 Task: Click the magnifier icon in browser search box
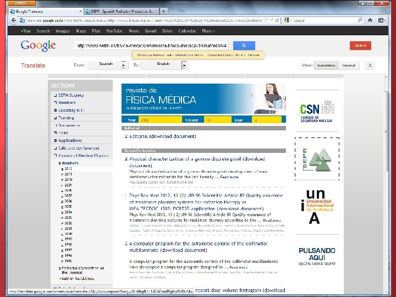[x=360, y=20]
